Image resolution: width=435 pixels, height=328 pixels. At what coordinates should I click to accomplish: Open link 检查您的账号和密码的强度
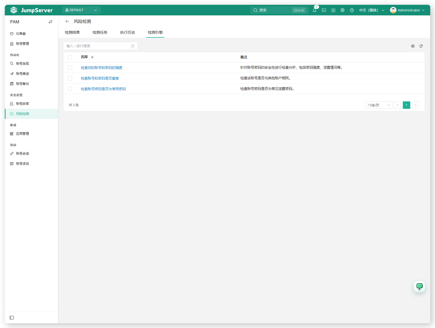pyautogui.click(x=102, y=68)
